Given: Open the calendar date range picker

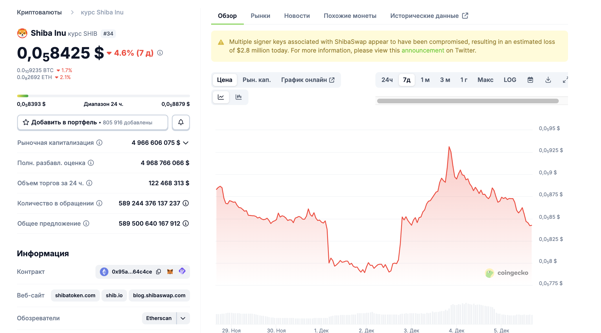Looking at the screenshot, I should (x=530, y=80).
